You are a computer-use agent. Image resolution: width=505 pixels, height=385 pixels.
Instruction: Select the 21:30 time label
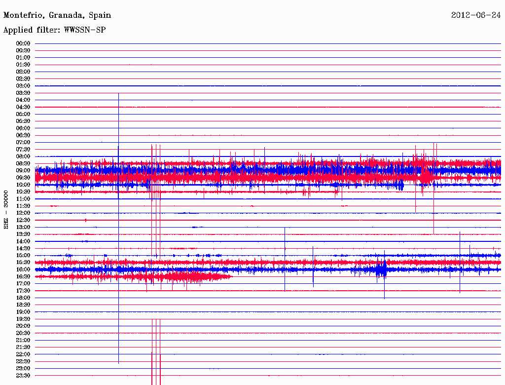[23, 347]
